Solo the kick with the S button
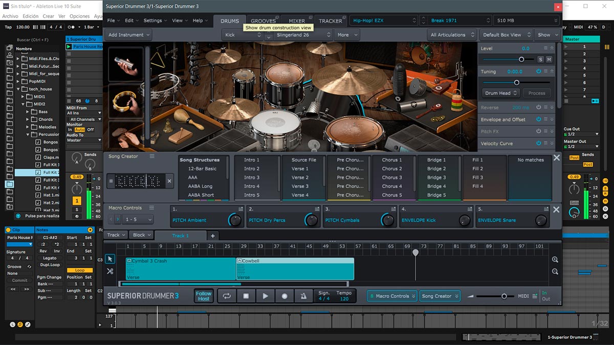 540,60
